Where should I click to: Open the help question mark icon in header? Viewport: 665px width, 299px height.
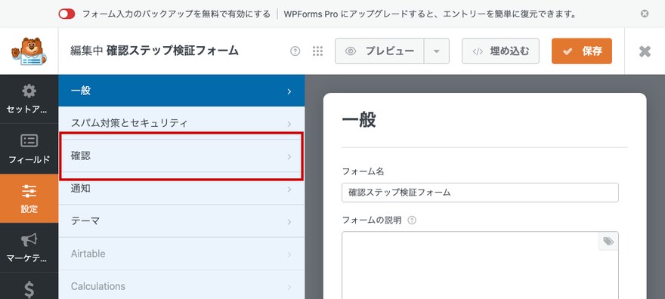pyautogui.click(x=295, y=51)
